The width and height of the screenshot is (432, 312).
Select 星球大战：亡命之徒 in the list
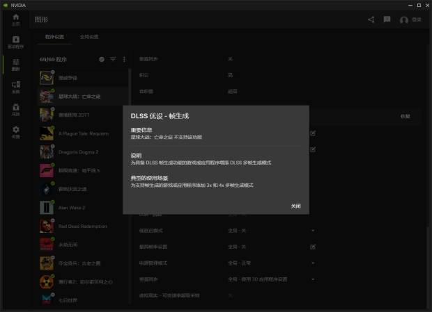coord(83,97)
